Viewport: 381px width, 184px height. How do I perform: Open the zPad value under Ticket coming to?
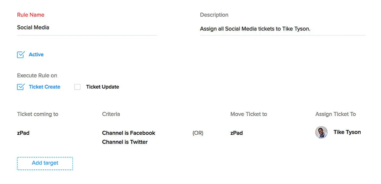click(23, 133)
